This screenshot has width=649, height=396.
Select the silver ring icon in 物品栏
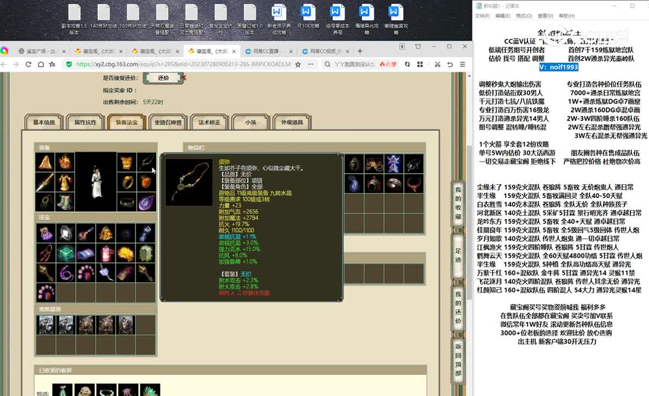(x=394, y=184)
